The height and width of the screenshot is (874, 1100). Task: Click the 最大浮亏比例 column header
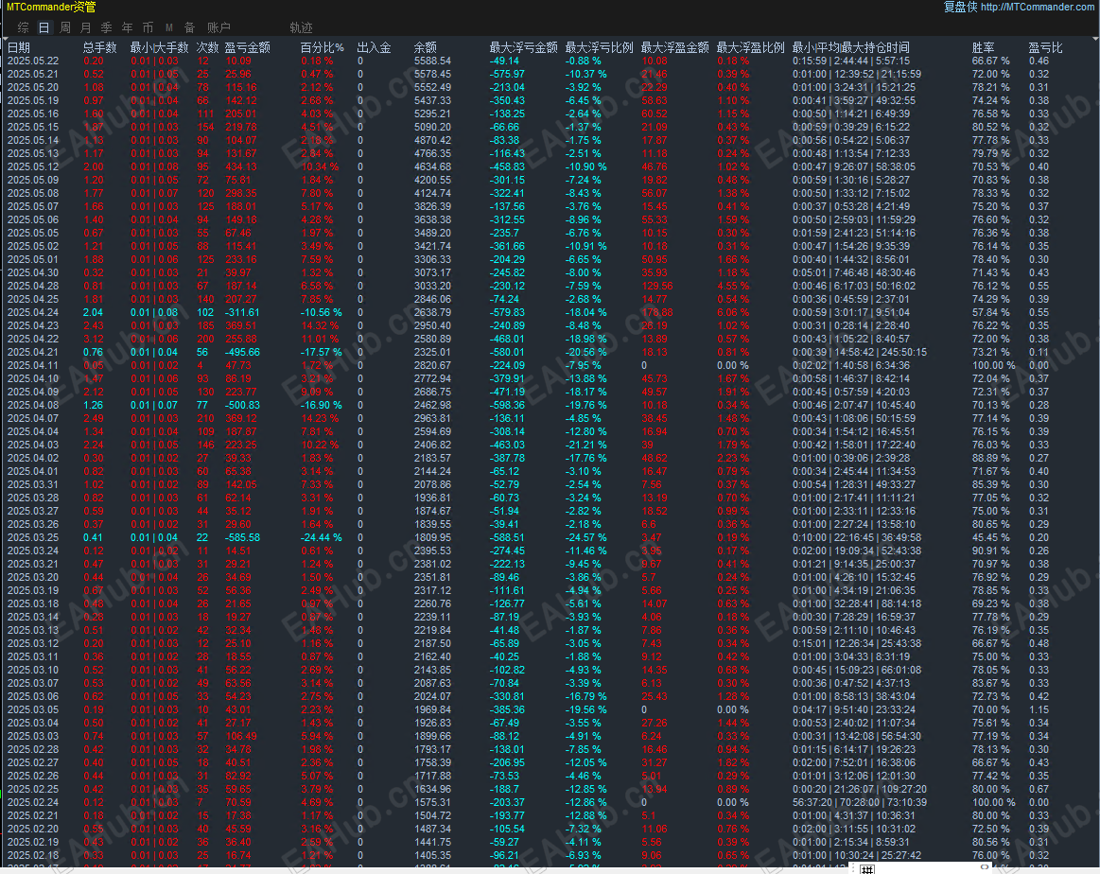point(599,47)
